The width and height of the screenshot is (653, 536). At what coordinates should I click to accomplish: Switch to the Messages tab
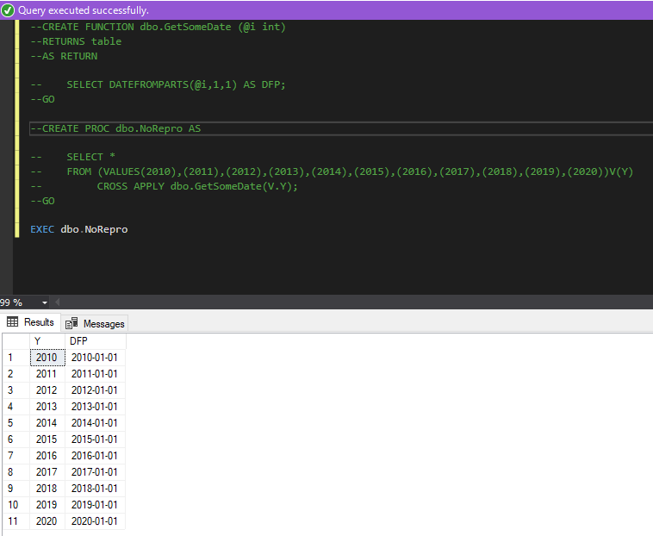(95, 324)
